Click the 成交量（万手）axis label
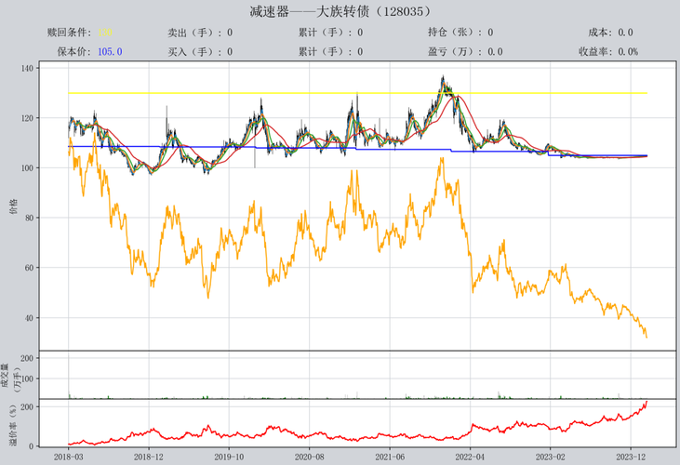 pos(10,376)
